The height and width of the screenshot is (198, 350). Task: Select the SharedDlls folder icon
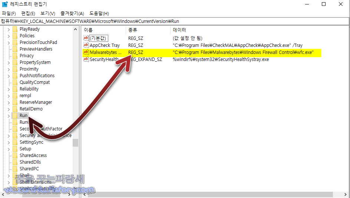15,162
